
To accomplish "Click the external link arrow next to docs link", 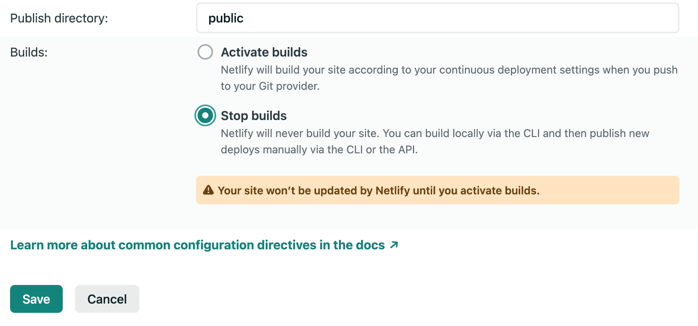I will pos(394,245).
